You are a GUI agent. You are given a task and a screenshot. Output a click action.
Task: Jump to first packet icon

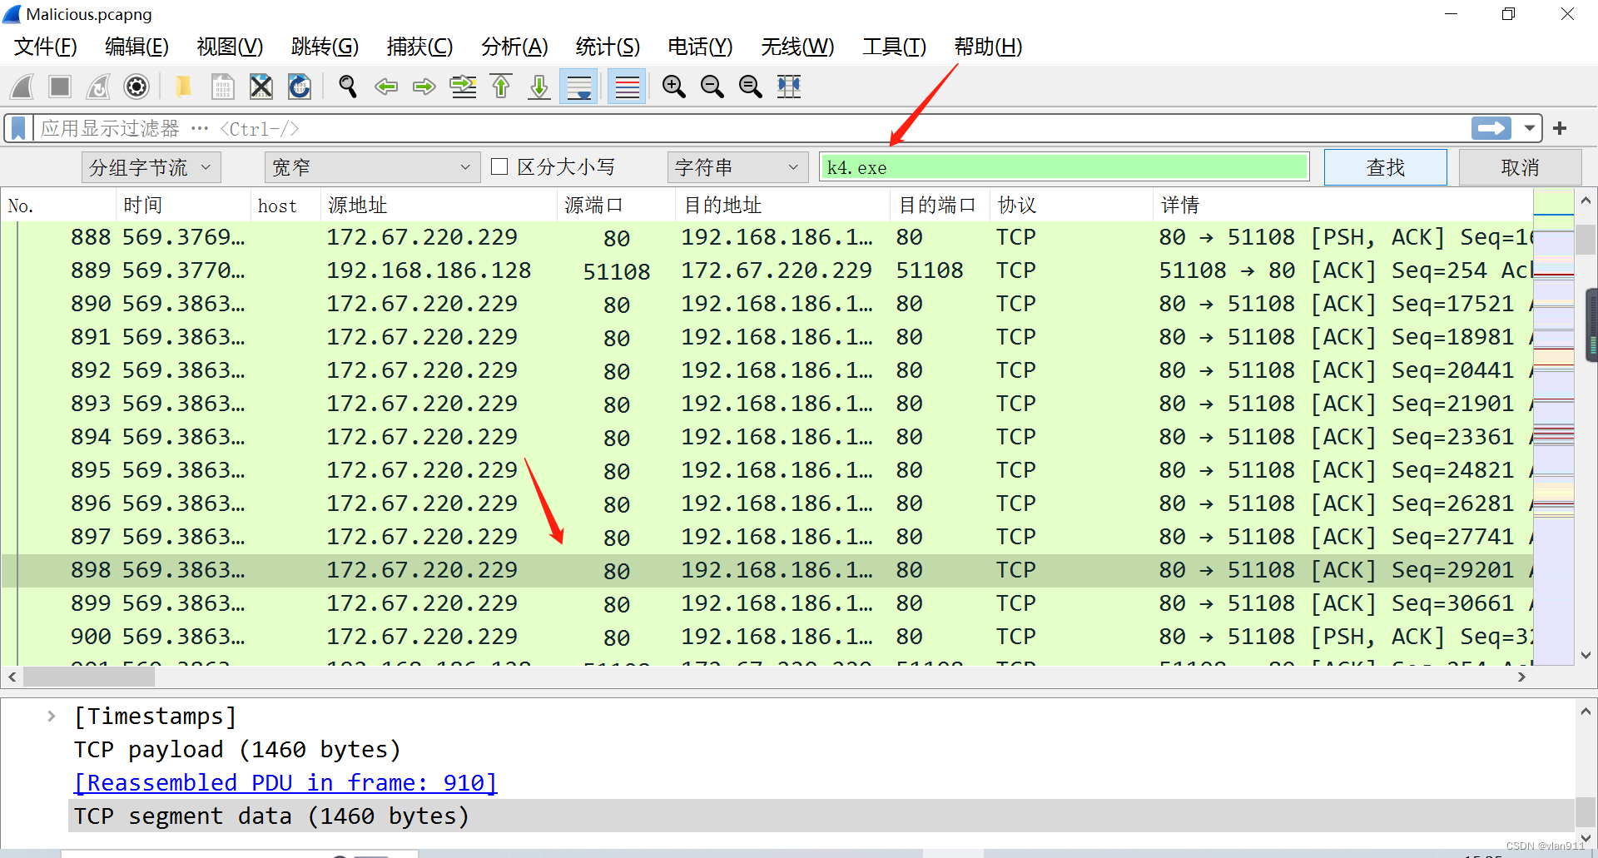click(501, 87)
